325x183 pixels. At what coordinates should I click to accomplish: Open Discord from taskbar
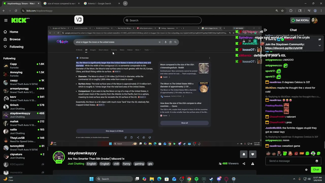[219, 179]
